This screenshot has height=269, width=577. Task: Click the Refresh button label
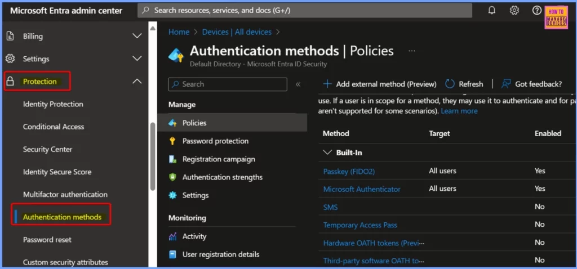[x=471, y=84]
